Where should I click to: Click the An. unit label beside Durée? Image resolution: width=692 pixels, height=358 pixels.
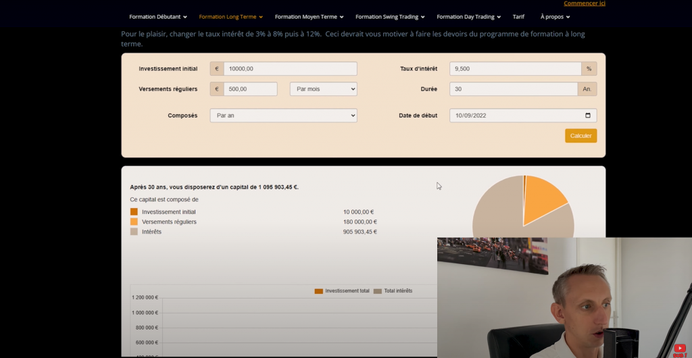tap(587, 89)
